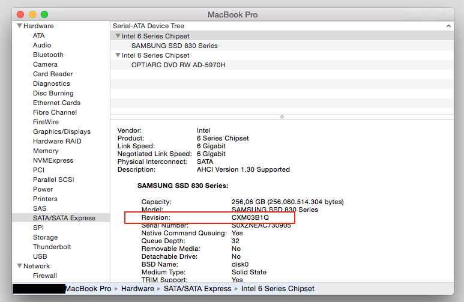
Task: Click the Revision value CXM03B1Q
Action: click(x=250, y=217)
